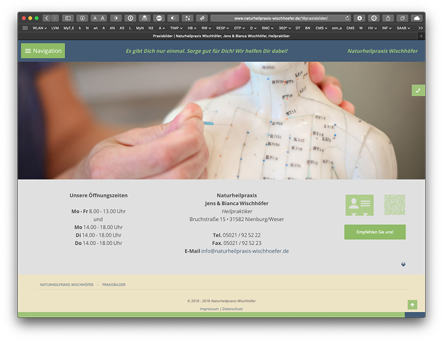The image size is (443, 341).
Task: Click the printer icon in footer
Action: [x=404, y=264]
